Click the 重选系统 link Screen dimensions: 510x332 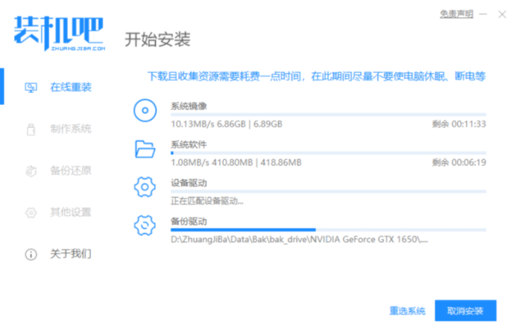click(407, 310)
